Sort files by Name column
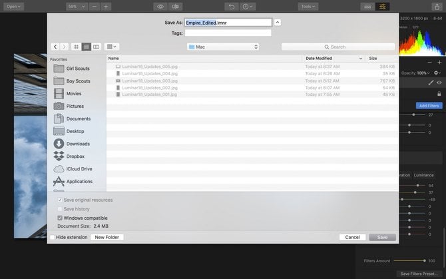This screenshot has height=279, width=446. (204, 59)
